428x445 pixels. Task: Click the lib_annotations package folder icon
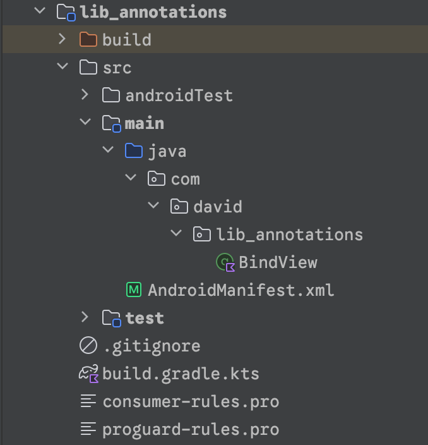(x=202, y=235)
